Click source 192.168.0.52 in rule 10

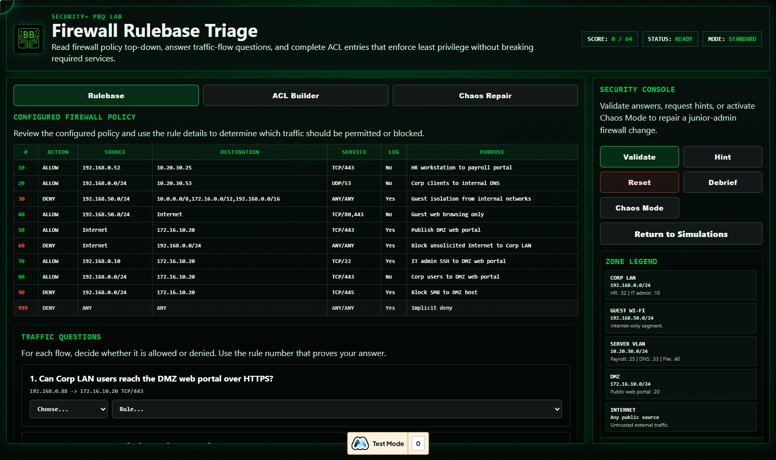click(x=101, y=168)
